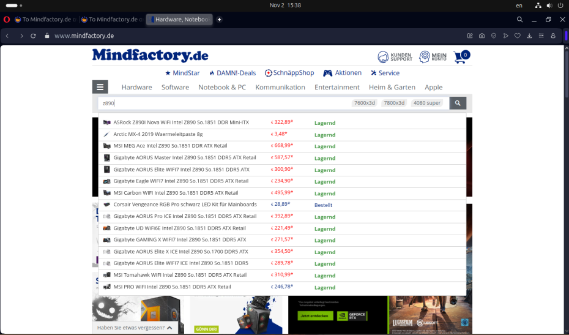The image size is (569, 335).
Task: Open Software menu
Action: pos(175,87)
